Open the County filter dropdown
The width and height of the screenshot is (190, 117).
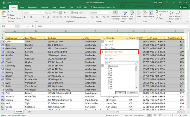(128, 38)
